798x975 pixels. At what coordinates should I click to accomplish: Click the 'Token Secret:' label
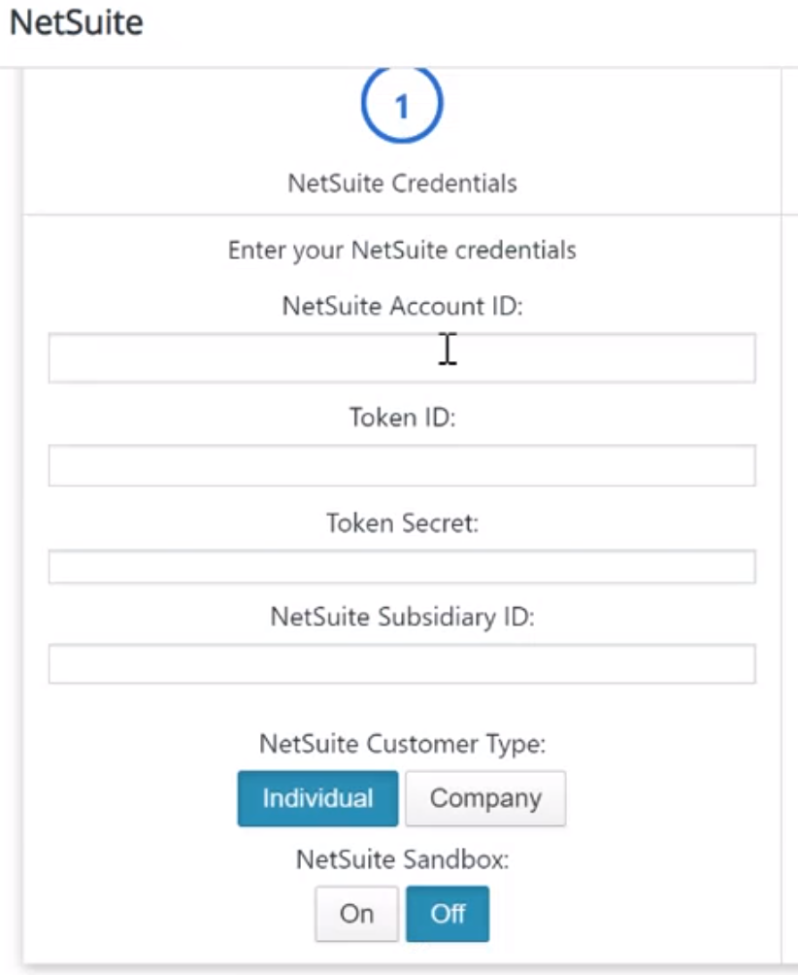[x=402, y=523]
